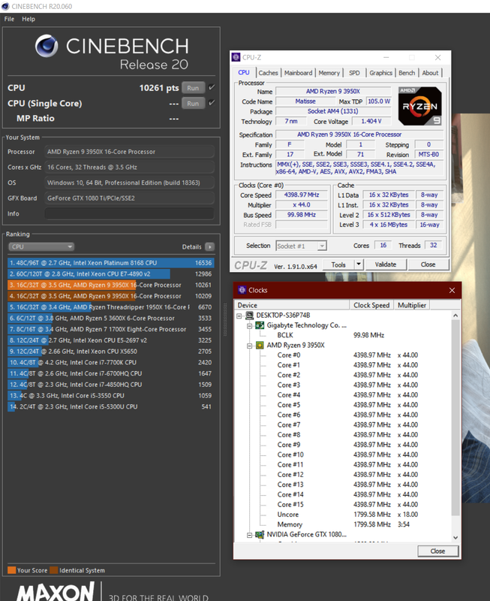Click the Identical System legend swatch
The image size is (490, 601).
point(53,570)
